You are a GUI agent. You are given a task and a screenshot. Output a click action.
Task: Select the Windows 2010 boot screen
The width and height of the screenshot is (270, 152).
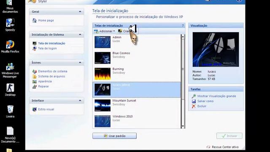(137, 121)
